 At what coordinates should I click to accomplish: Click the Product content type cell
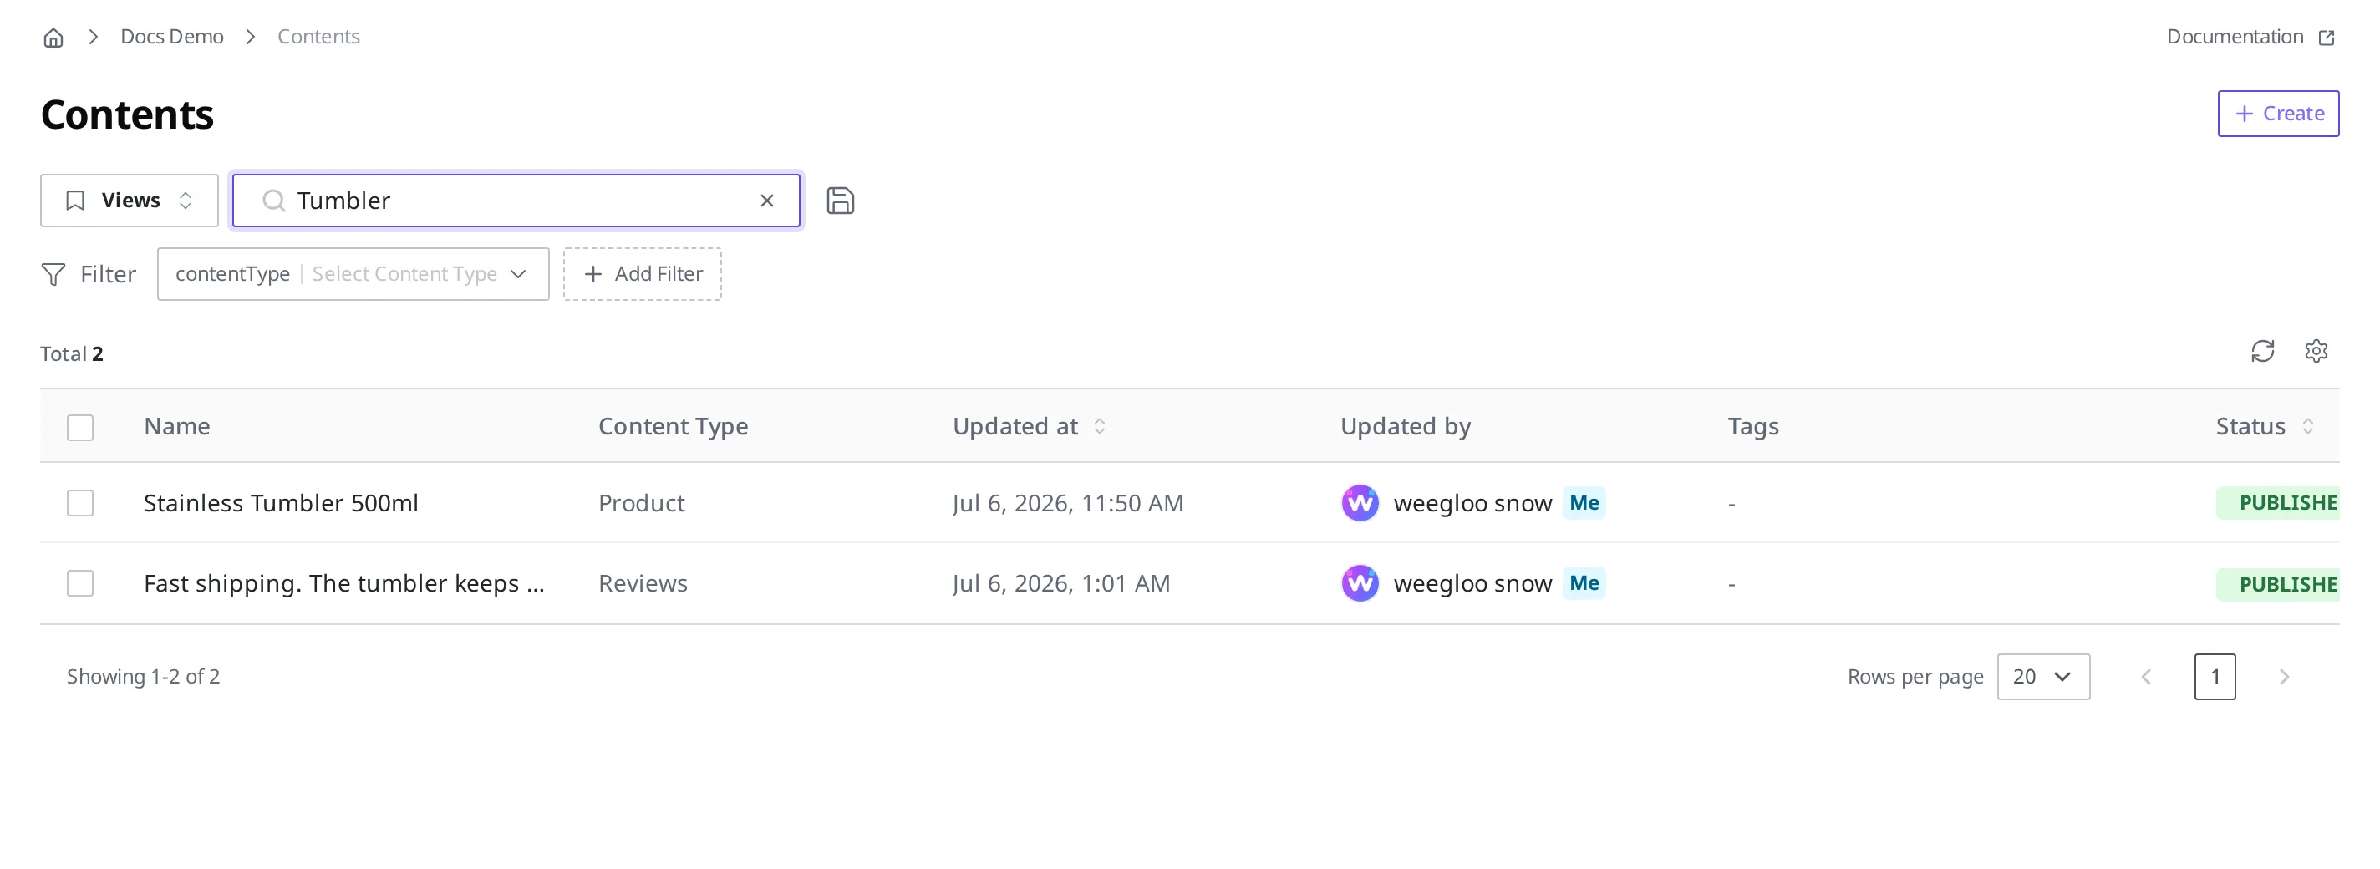(641, 503)
